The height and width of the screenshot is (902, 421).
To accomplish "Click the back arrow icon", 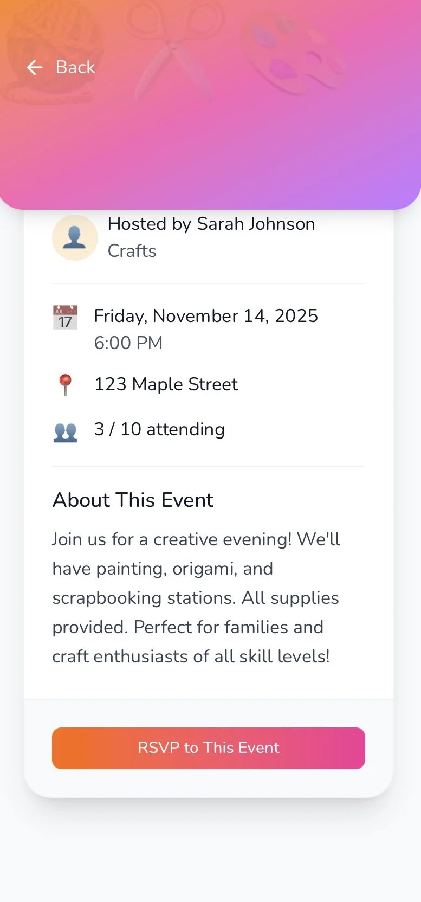I will tap(35, 67).
